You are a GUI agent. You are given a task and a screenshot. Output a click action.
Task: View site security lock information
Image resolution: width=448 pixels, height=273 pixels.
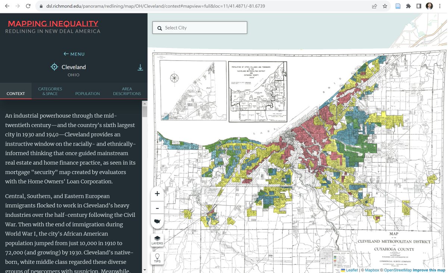pyautogui.click(x=41, y=6)
